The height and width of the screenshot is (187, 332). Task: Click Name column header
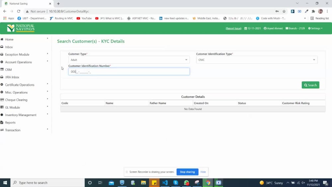[110, 103]
